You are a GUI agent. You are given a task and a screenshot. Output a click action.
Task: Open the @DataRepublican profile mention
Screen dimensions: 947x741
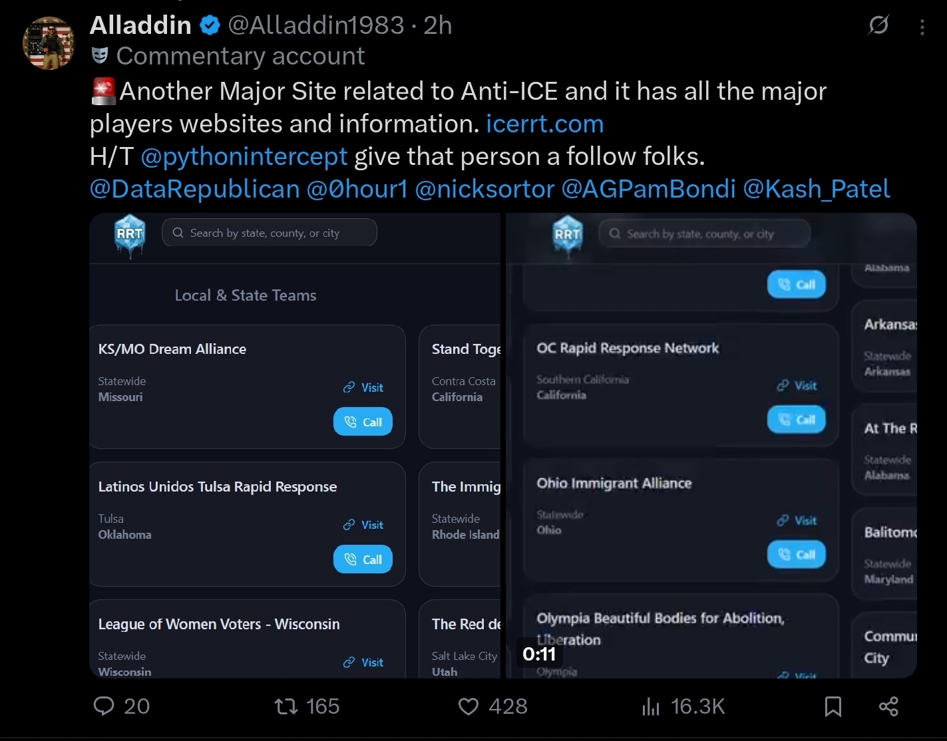pyautogui.click(x=194, y=189)
